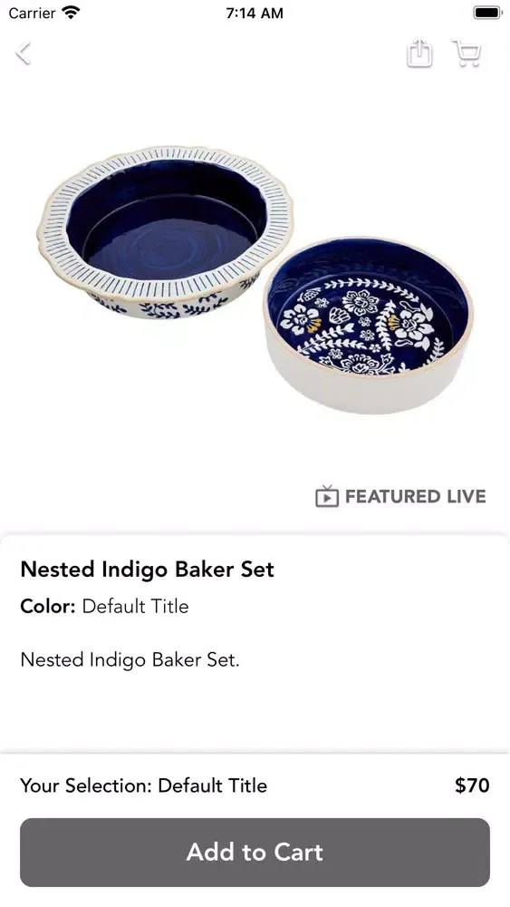Open the share sheet icon

[x=419, y=54]
